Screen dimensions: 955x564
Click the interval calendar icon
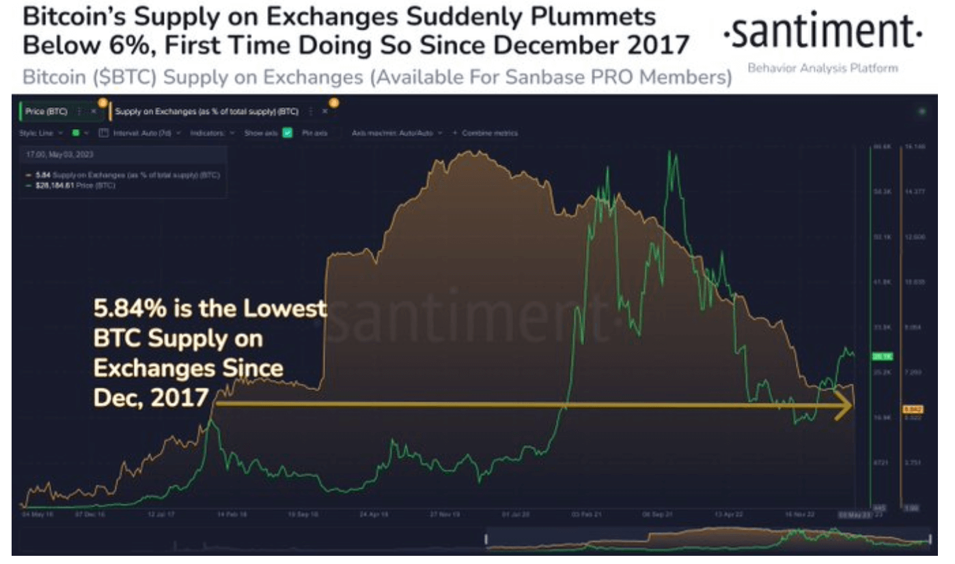pos(103,133)
